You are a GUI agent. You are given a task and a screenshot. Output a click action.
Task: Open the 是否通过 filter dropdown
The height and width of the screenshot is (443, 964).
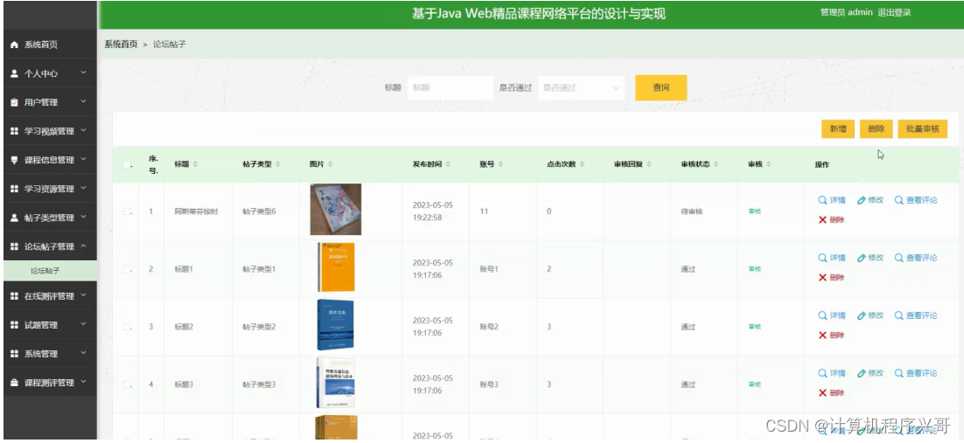point(581,88)
